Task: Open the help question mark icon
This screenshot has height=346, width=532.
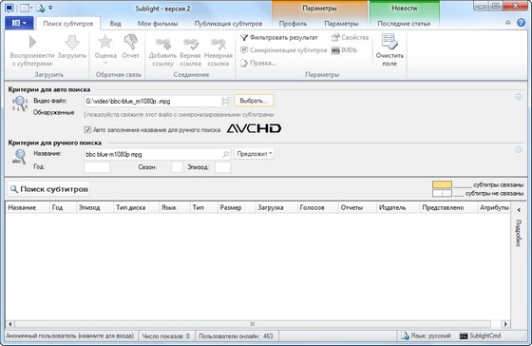Action: point(521,23)
